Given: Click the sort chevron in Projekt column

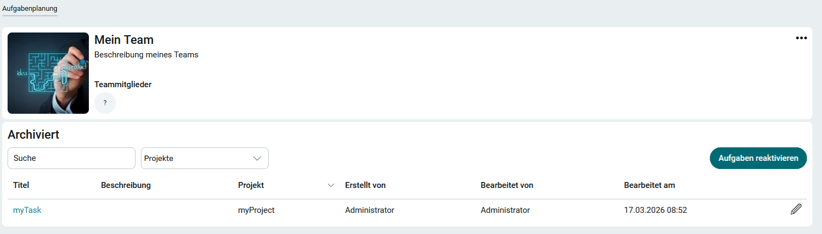Looking at the screenshot, I should [x=331, y=186].
